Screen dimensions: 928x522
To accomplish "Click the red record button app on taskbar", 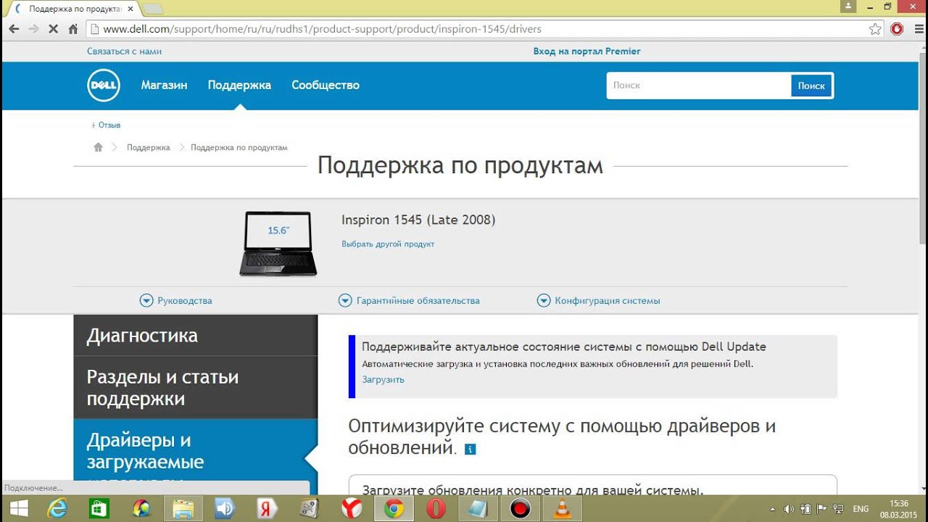I will point(520,509).
